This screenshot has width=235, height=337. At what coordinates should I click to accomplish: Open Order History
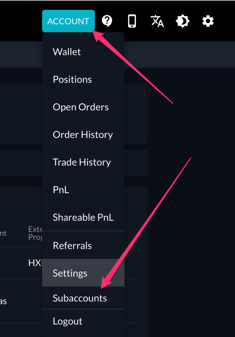83,134
